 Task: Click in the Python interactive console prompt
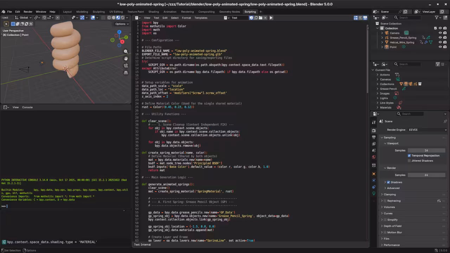tap(35, 206)
